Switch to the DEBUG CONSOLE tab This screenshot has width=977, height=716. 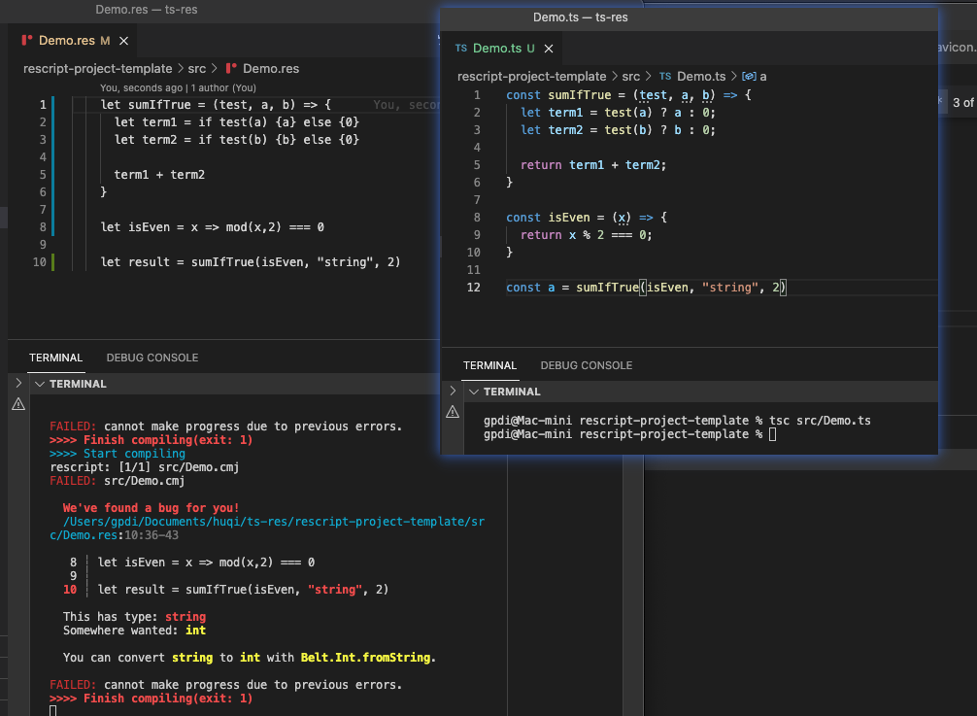152,358
